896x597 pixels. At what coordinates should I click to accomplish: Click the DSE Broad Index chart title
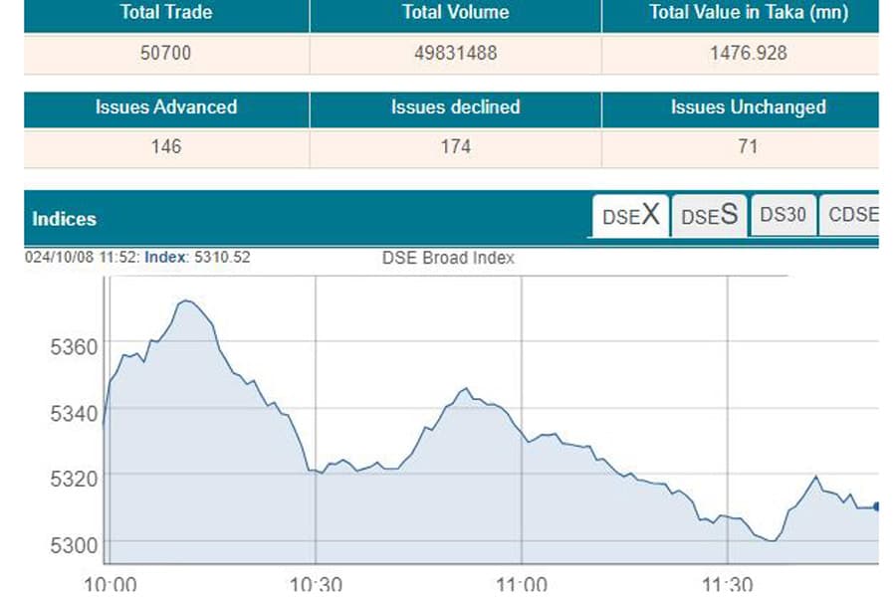[x=448, y=259]
